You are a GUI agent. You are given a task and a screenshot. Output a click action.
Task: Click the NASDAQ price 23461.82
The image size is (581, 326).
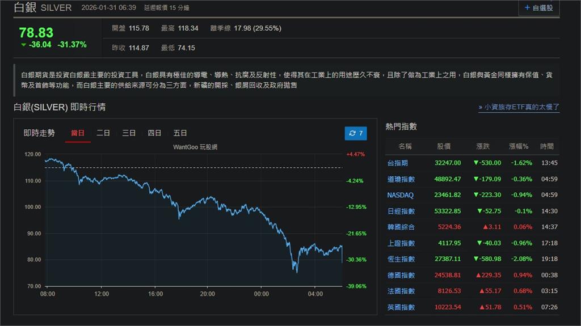pyautogui.click(x=448, y=195)
